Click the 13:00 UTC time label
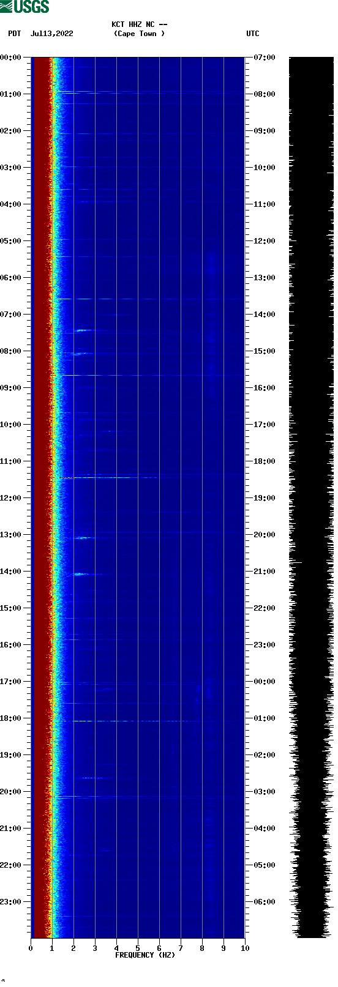The image size is (338, 987). [265, 278]
